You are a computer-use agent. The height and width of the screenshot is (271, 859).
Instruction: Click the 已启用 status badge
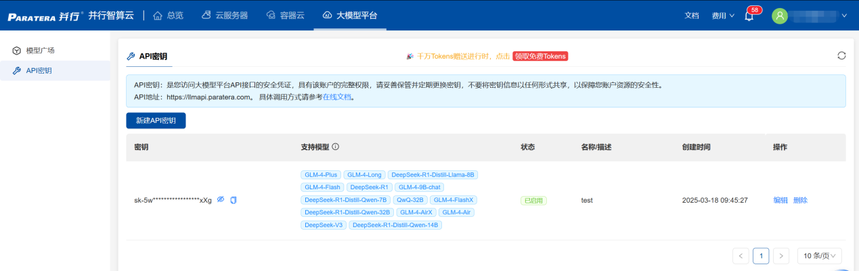click(533, 200)
